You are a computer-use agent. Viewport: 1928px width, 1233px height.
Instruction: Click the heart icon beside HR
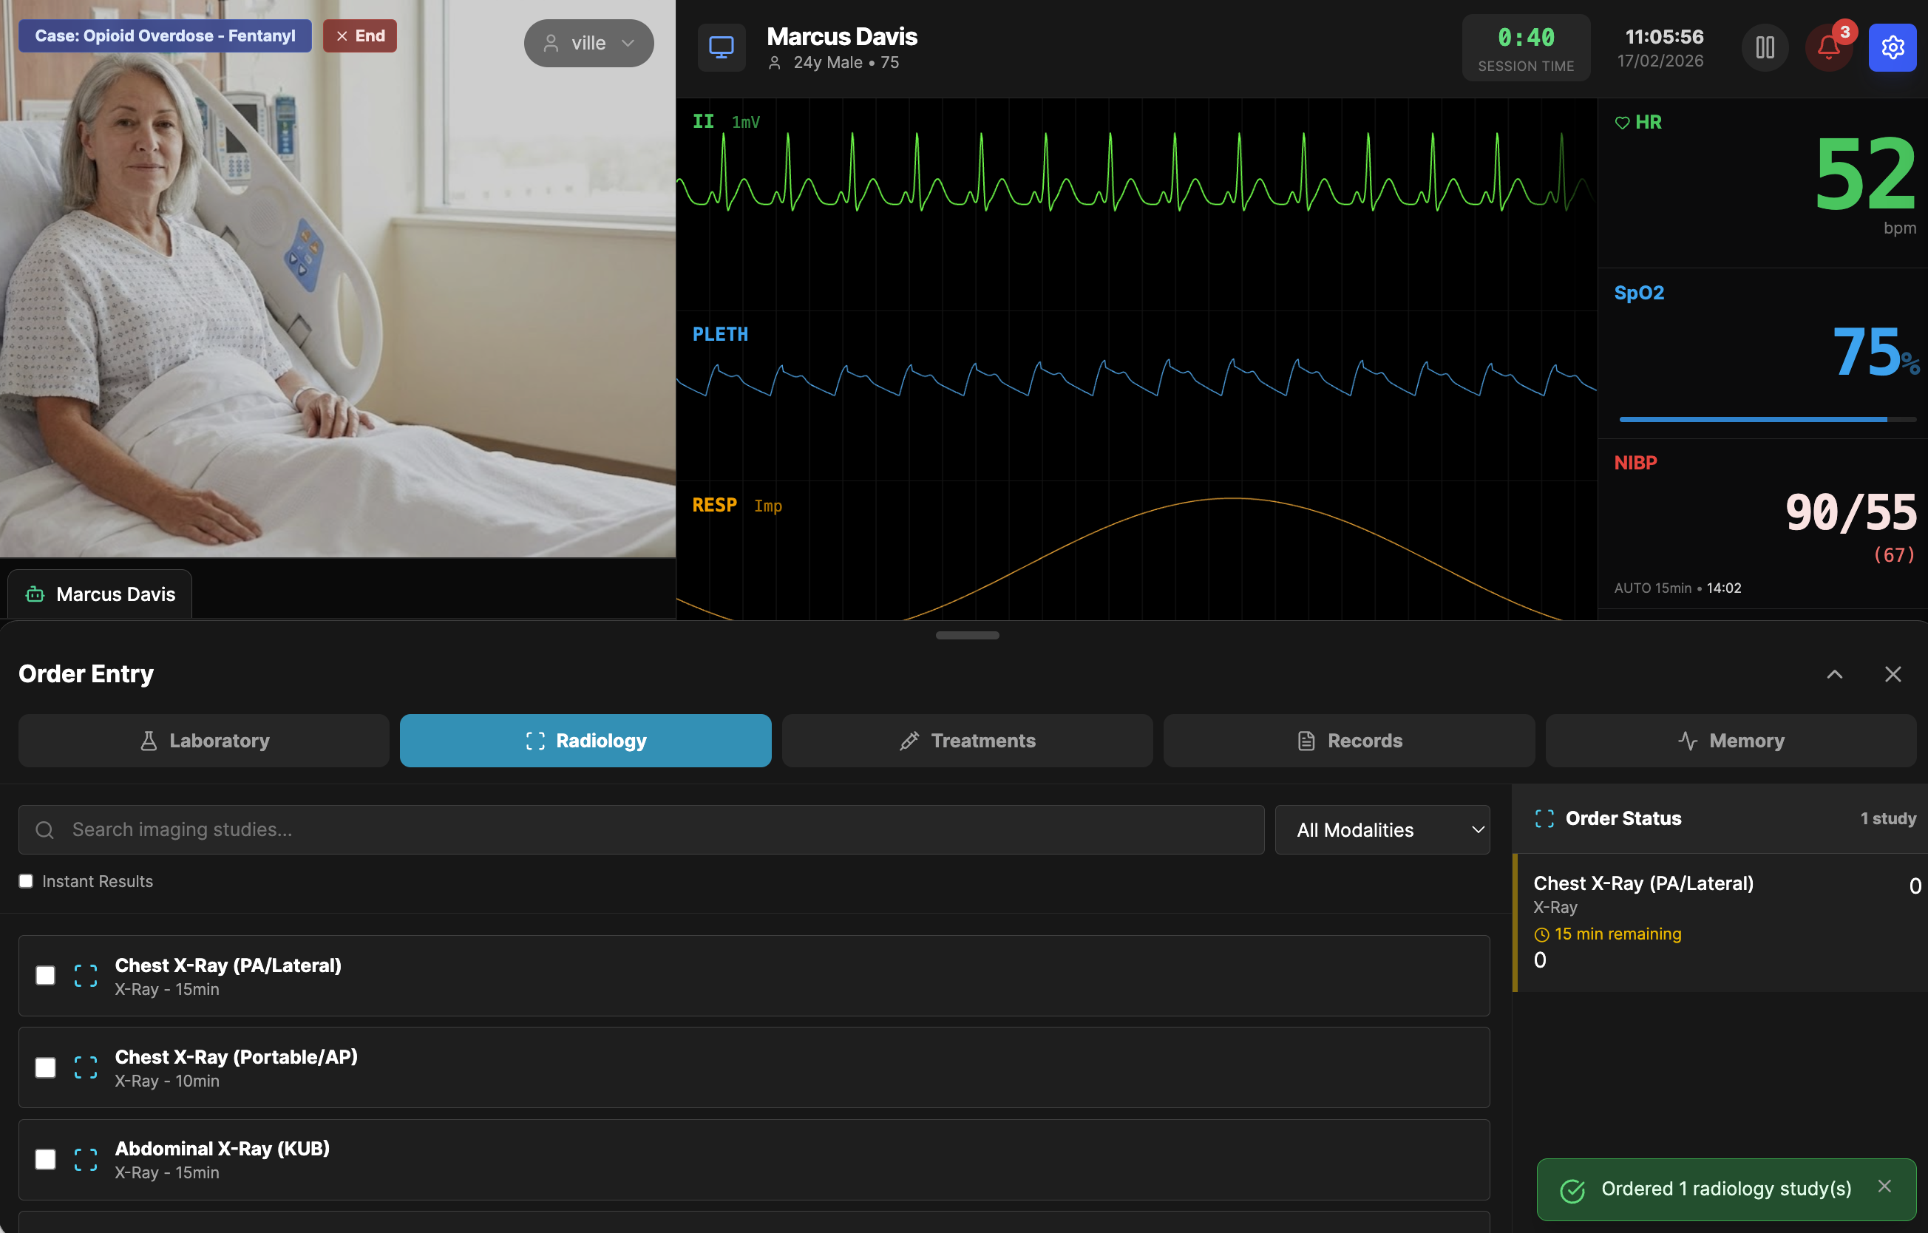[1621, 122]
